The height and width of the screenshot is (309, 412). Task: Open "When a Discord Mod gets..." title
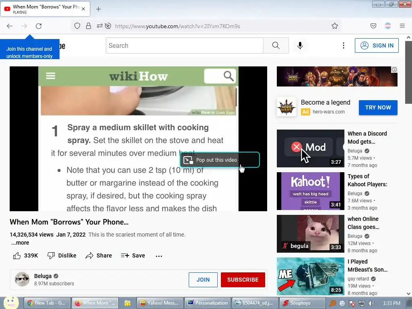[367, 138]
